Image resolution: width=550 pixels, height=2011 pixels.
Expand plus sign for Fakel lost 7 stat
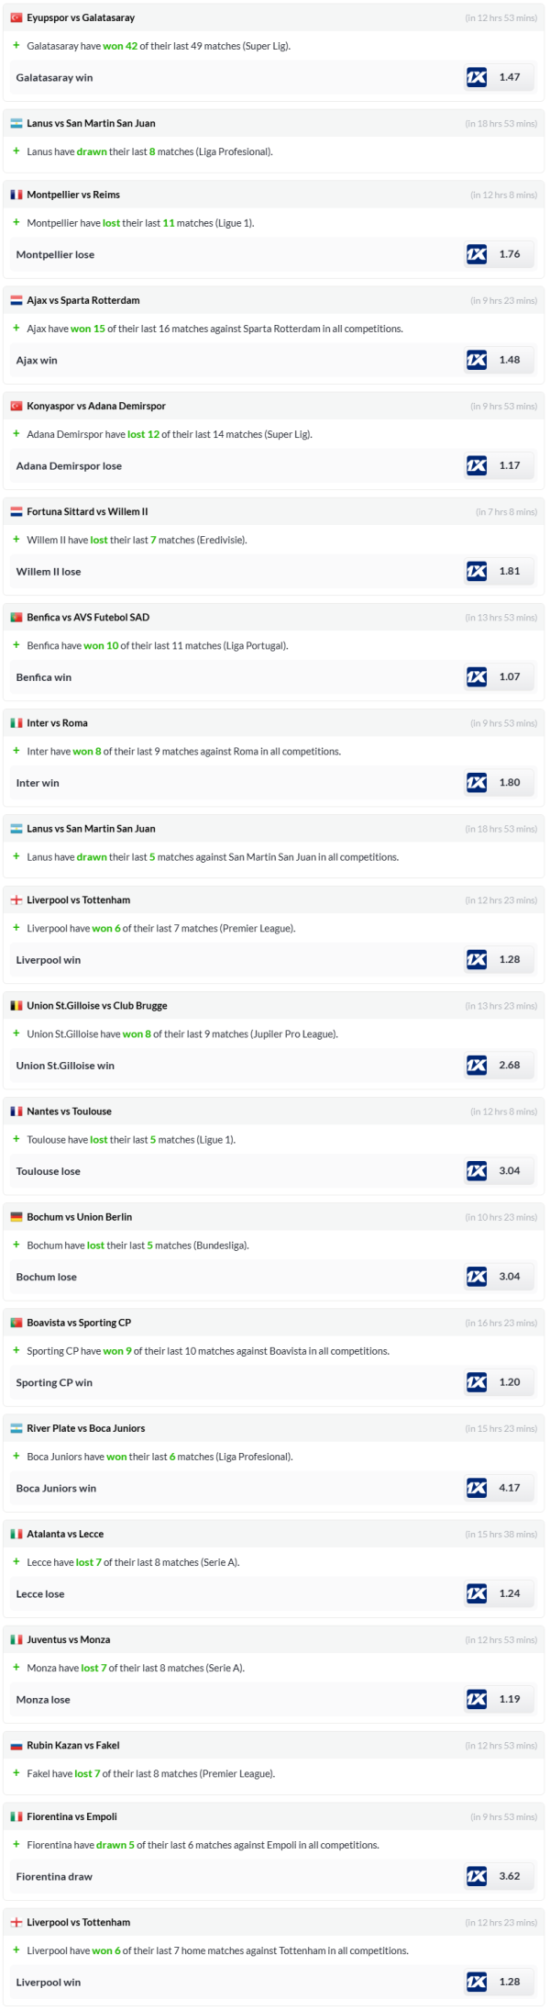click(16, 1773)
